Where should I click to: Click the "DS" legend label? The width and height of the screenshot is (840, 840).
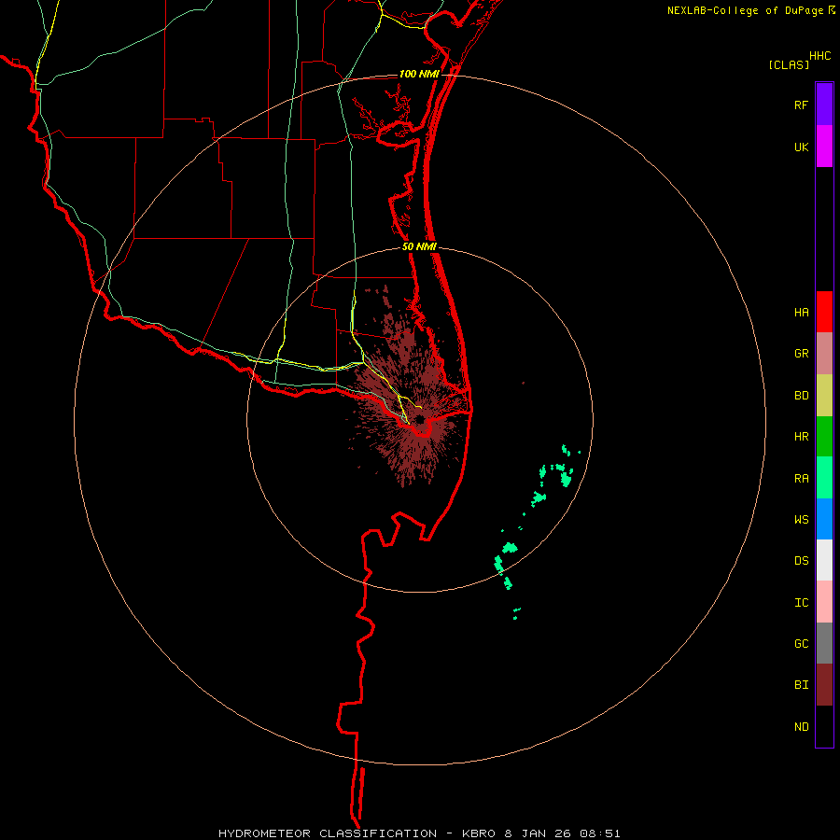coord(801,561)
